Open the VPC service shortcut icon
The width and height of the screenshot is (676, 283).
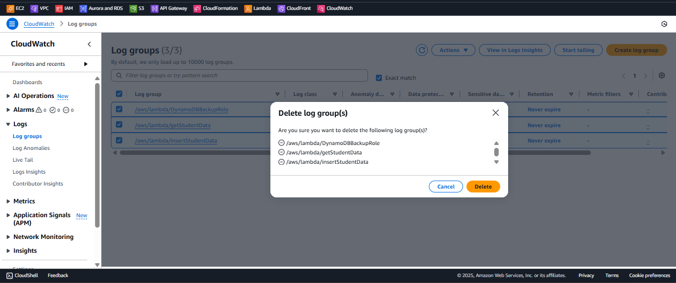34,8
